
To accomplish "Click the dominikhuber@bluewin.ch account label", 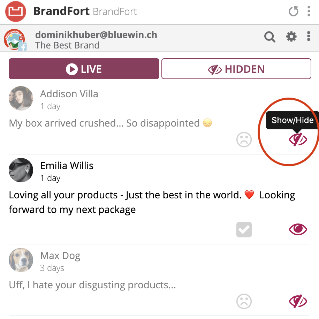I will (96, 35).
